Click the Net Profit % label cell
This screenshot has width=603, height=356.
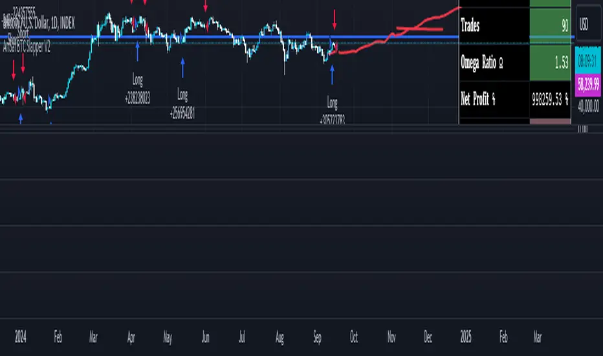[x=494, y=99]
